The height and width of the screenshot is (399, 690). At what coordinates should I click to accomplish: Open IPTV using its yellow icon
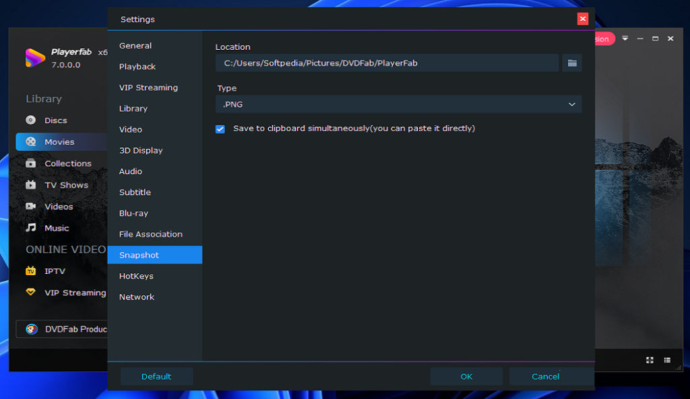tap(30, 271)
